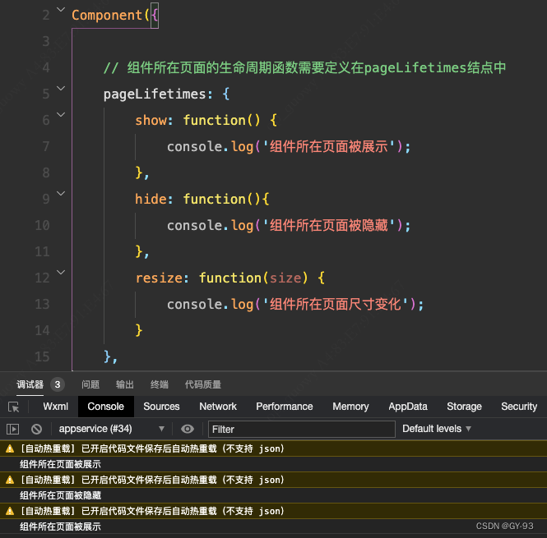
Task: Select the element inspector icon in devtools
Action: [14, 407]
